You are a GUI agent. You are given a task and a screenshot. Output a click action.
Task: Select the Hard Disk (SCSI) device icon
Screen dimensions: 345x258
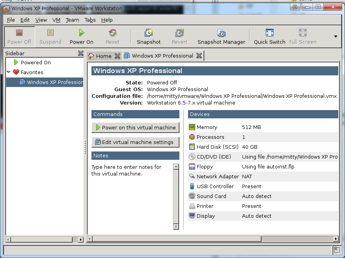[x=192, y=147]
